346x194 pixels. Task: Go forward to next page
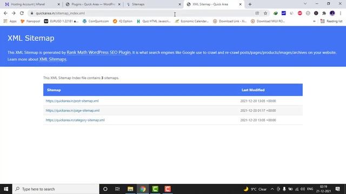(x=14, y=13)
